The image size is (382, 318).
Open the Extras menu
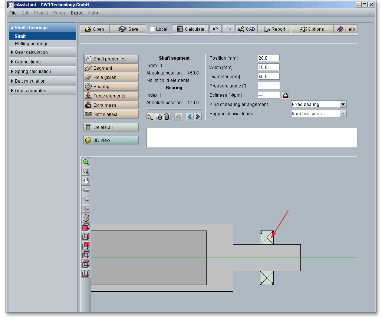(77, 13)
